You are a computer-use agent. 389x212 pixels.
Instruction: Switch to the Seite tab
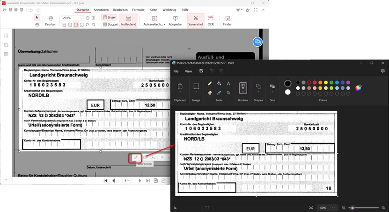click(154, 10)
